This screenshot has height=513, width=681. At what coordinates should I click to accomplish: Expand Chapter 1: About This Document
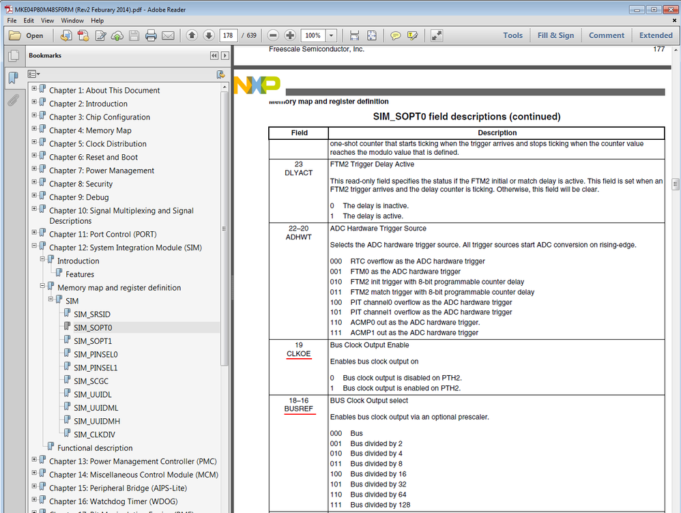[x=34, y=88]
